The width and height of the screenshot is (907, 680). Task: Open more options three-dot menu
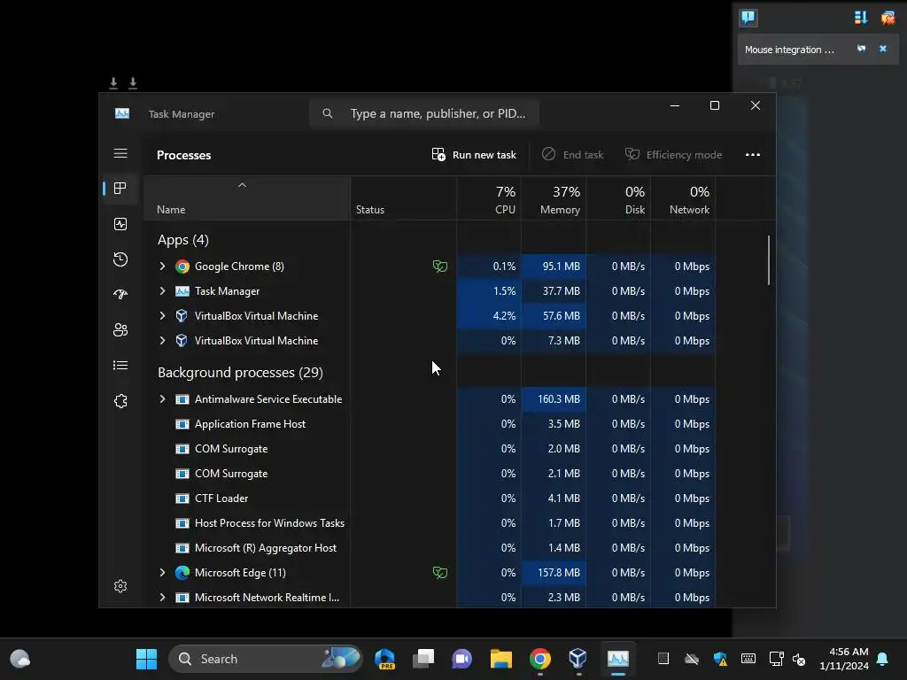point(753,154)
